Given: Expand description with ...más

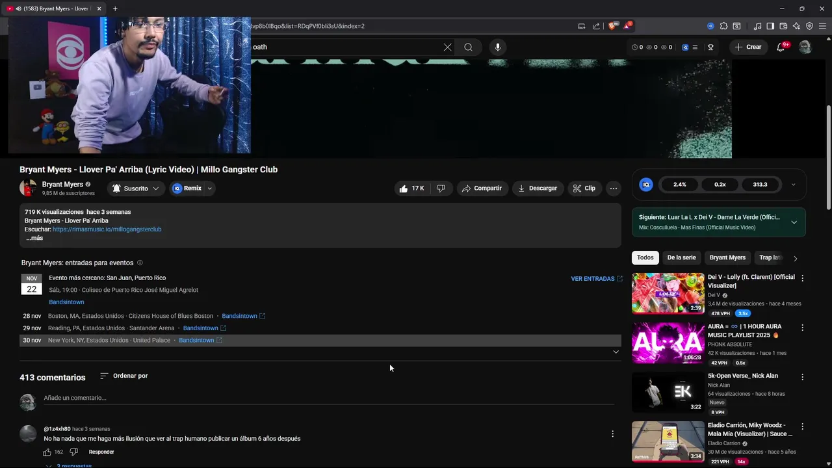Looking at the screenshot, I should (34, 238).
